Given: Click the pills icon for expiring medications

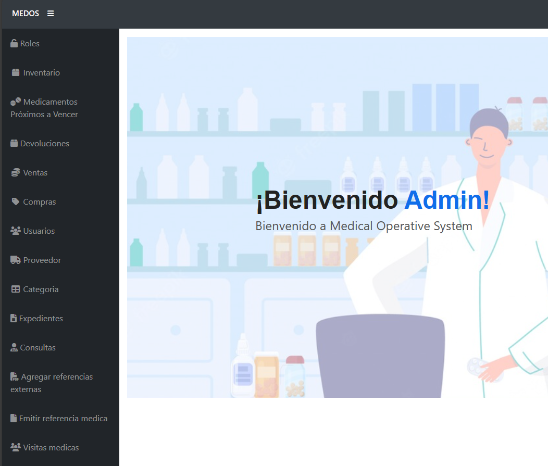Looking at the screenshot, I should tap(16, 102).
